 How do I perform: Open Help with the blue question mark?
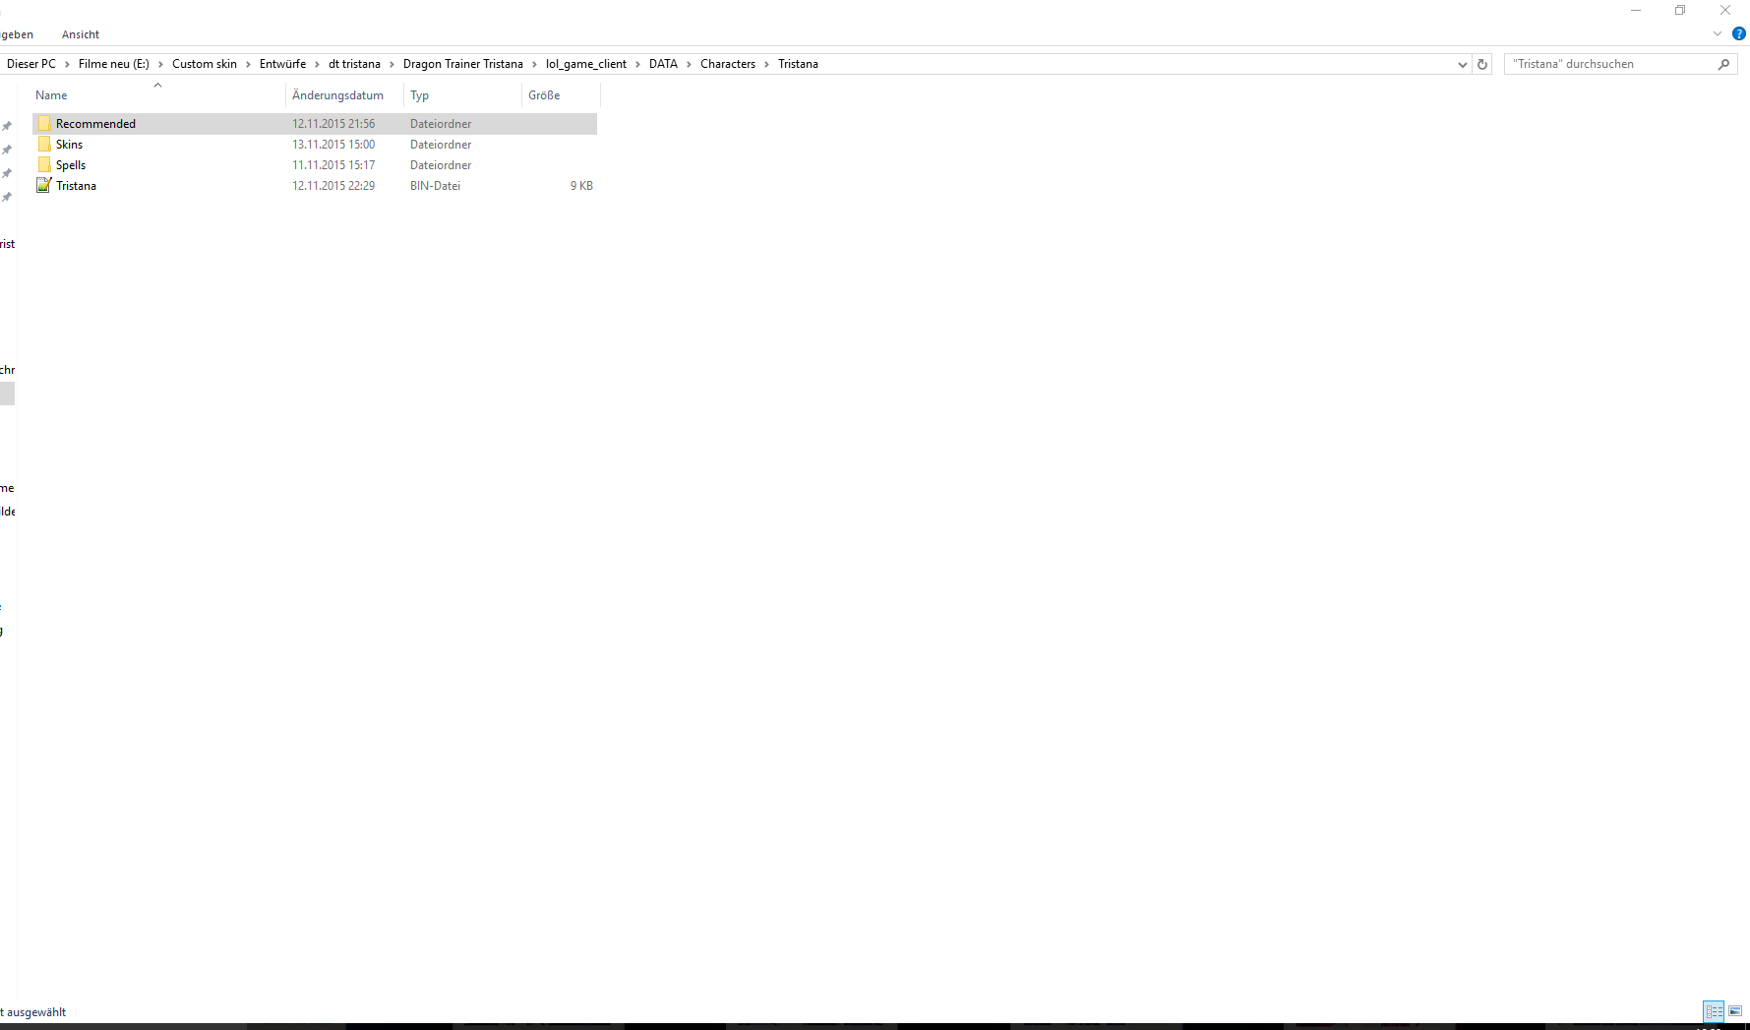[x=1738, y=33]
